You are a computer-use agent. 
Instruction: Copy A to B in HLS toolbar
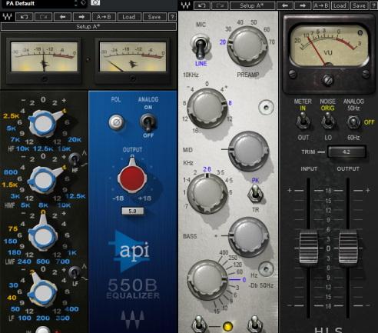tap(321, 5)
